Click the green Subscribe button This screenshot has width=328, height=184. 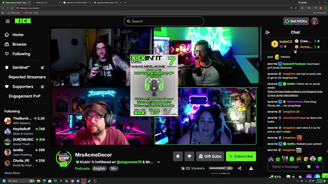(x=241, y=156)
